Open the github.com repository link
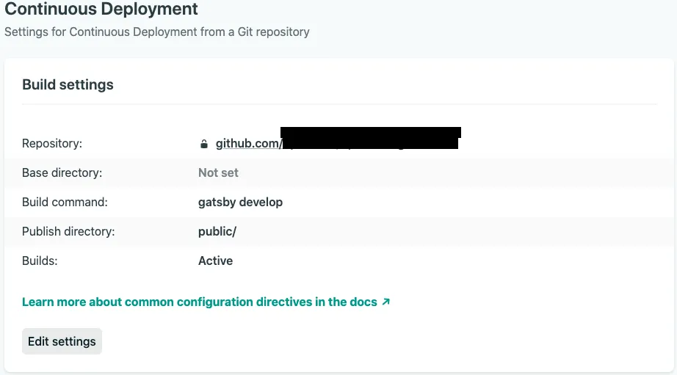Image resolution: width=677 pixels, height=375 pixels. 247,143
